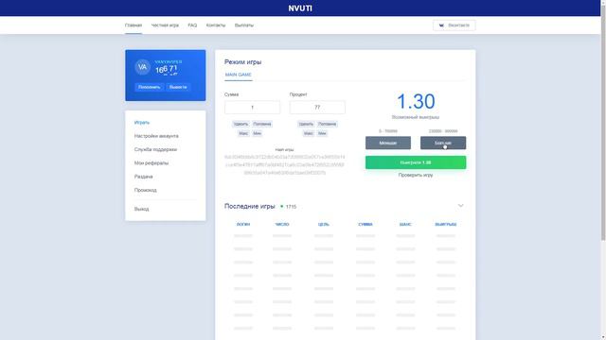Select Играть in the sidebar
The width and height of the screenshot is (606, 340).
[x=142, y=123]
